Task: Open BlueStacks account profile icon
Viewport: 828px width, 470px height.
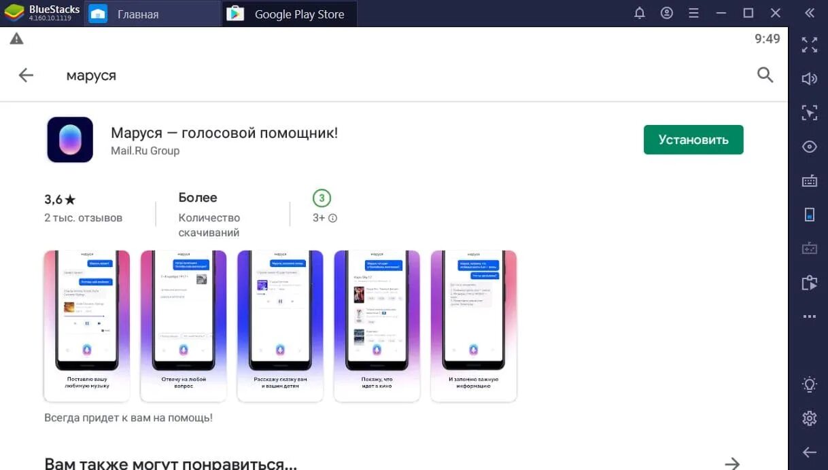Action: tap(667, 13)
